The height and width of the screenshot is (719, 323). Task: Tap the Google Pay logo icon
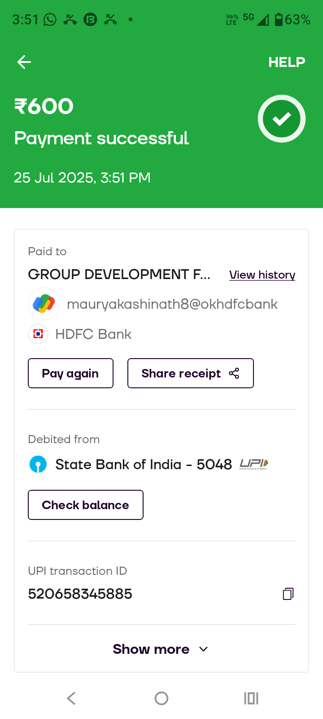[44, 304]
